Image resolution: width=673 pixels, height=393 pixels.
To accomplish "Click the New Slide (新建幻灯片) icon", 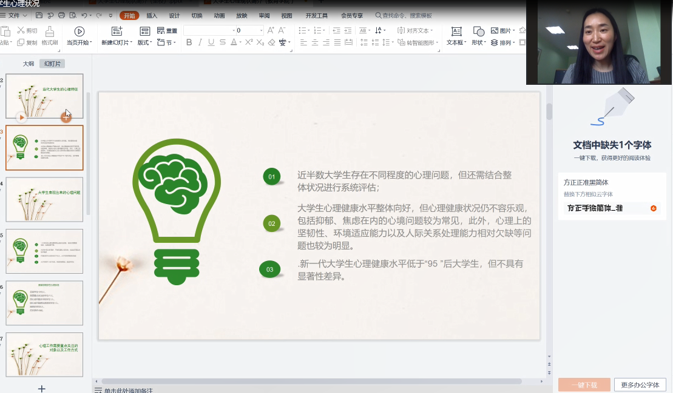I will 117,31.
